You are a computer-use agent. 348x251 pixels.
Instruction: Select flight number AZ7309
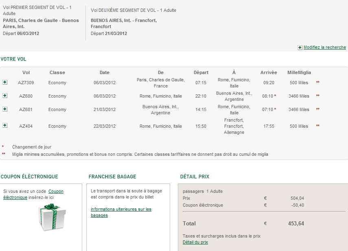(x=26, y=83)
